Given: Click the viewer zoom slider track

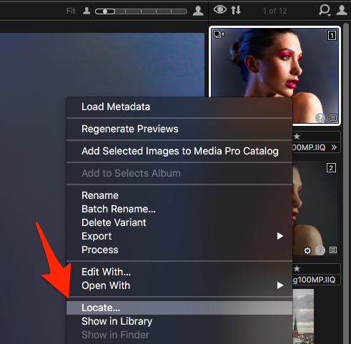Looking at the screenshot, I should pos(141,11).
